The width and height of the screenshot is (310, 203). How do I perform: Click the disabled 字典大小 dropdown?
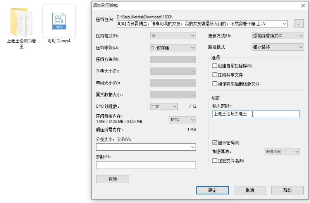pyautogui.click(x=173, y=71)
